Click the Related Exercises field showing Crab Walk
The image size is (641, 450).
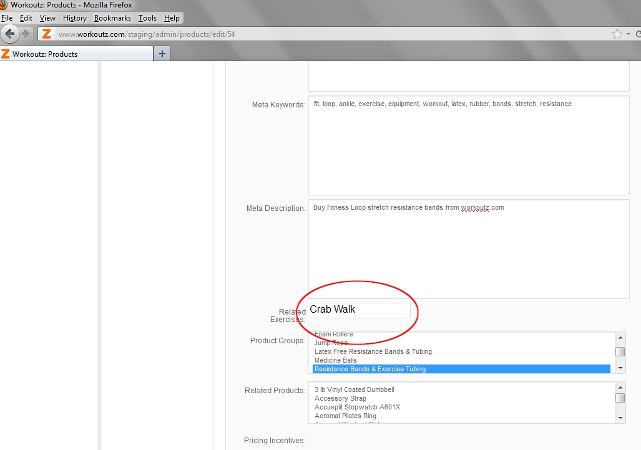359,310
